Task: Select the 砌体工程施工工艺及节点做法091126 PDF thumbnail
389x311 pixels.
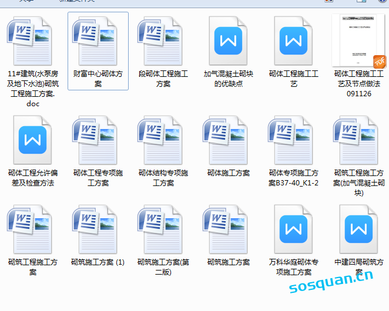Action: tap(358, 41)
